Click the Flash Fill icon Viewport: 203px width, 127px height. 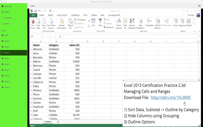point(125,24)
